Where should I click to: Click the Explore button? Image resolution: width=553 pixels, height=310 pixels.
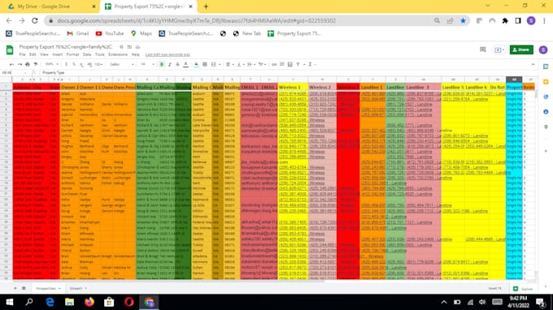pyautogui.click(x=524, y=289)
